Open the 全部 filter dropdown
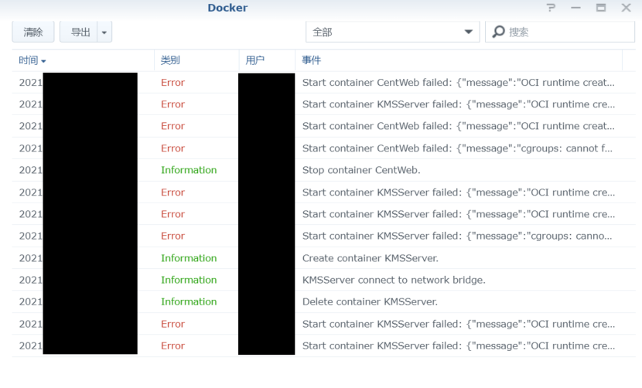 (x=392, y=32)
